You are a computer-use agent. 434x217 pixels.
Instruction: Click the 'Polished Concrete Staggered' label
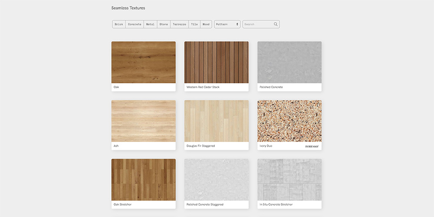pos(205,204)
